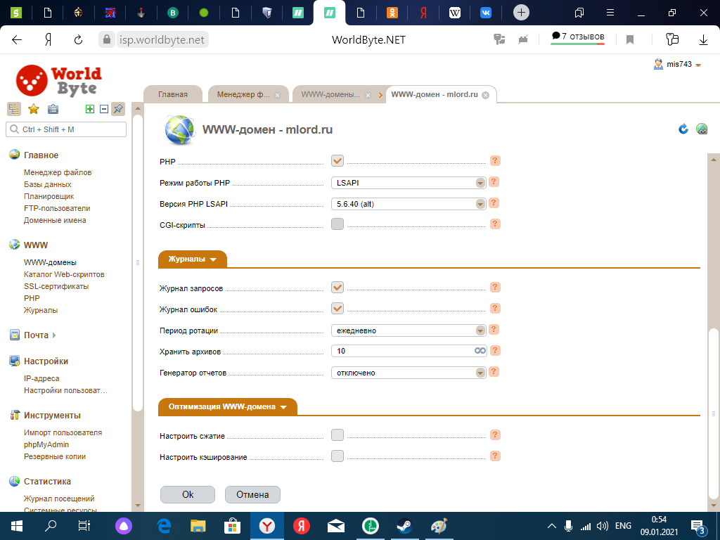
Task: Click the help icon next to Журнал запросов
Action: point(495,287)
